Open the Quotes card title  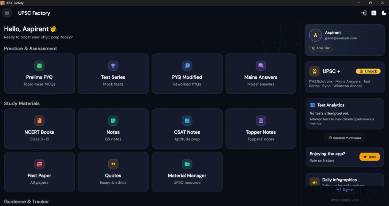click(x=113, y=176)
